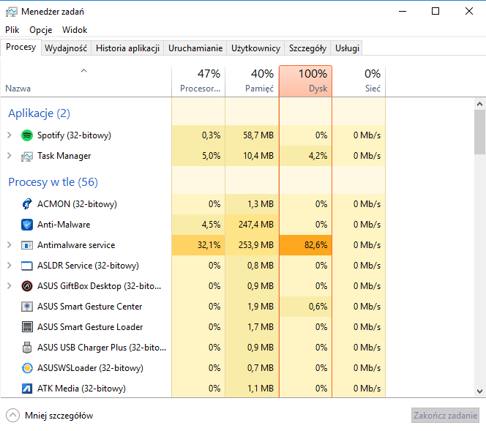The width and height of the screenshot is (486, 431).
Task: Click the vertical scrollbar thumb
Action: point(479,132)
